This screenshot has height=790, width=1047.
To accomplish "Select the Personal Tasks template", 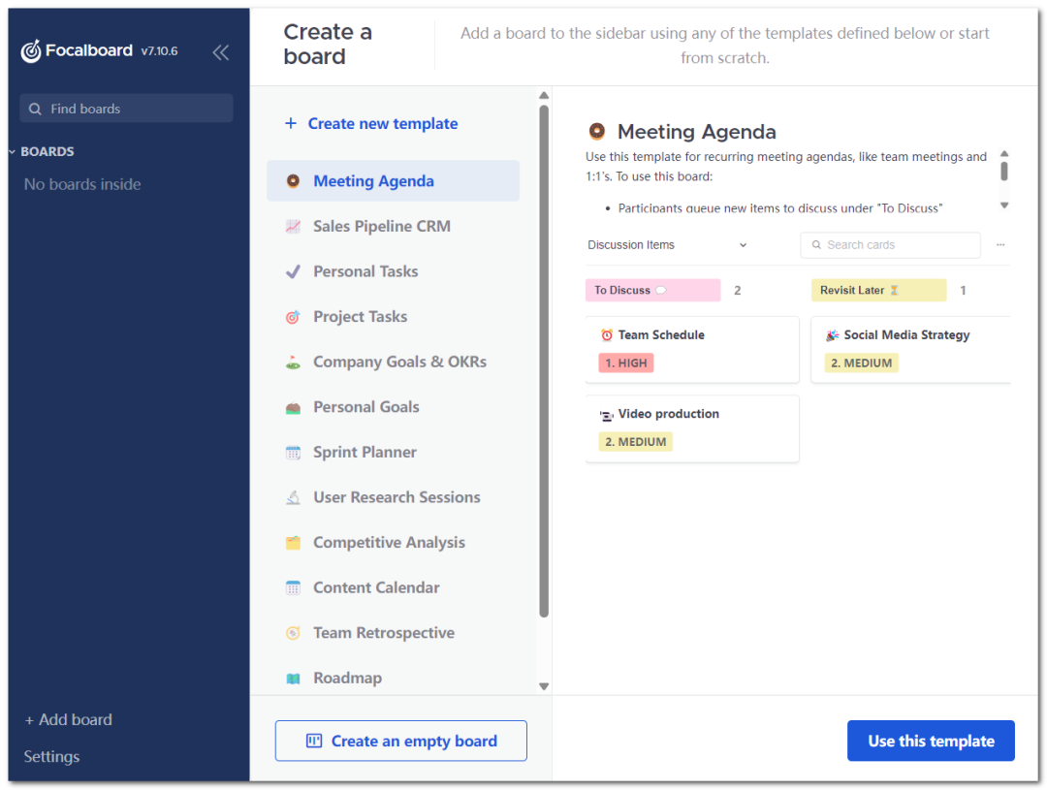I will 394,271.
